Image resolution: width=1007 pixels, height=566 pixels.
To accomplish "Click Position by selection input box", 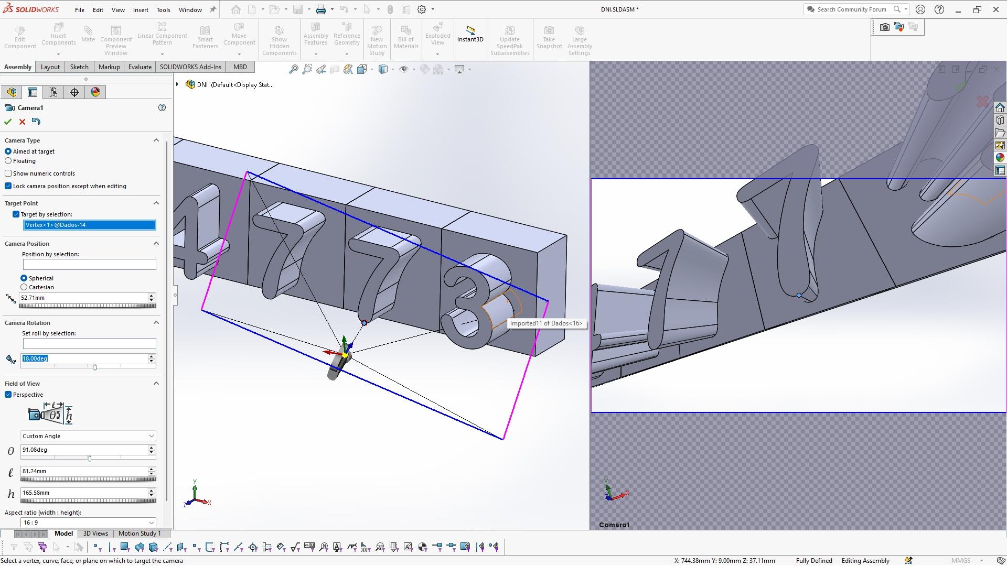I will 89,265.
